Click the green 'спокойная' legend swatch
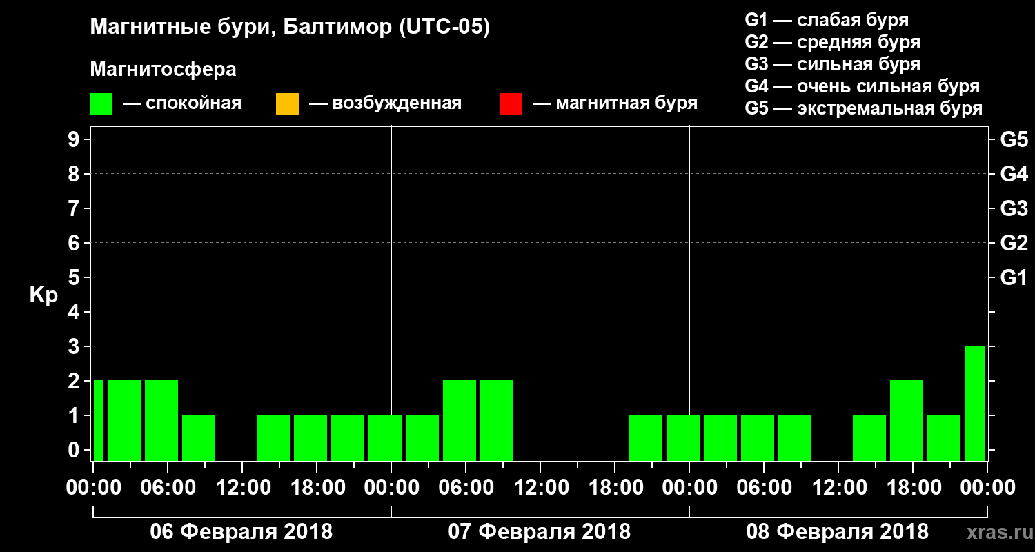 pos(101,104)
